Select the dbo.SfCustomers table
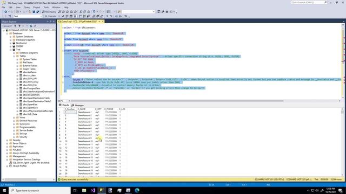Viewport: 346px width, 194px height. pos(31,95)
